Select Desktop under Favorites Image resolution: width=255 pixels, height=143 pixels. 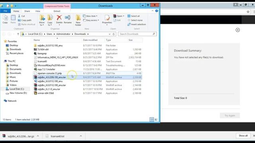pos(12,45)
